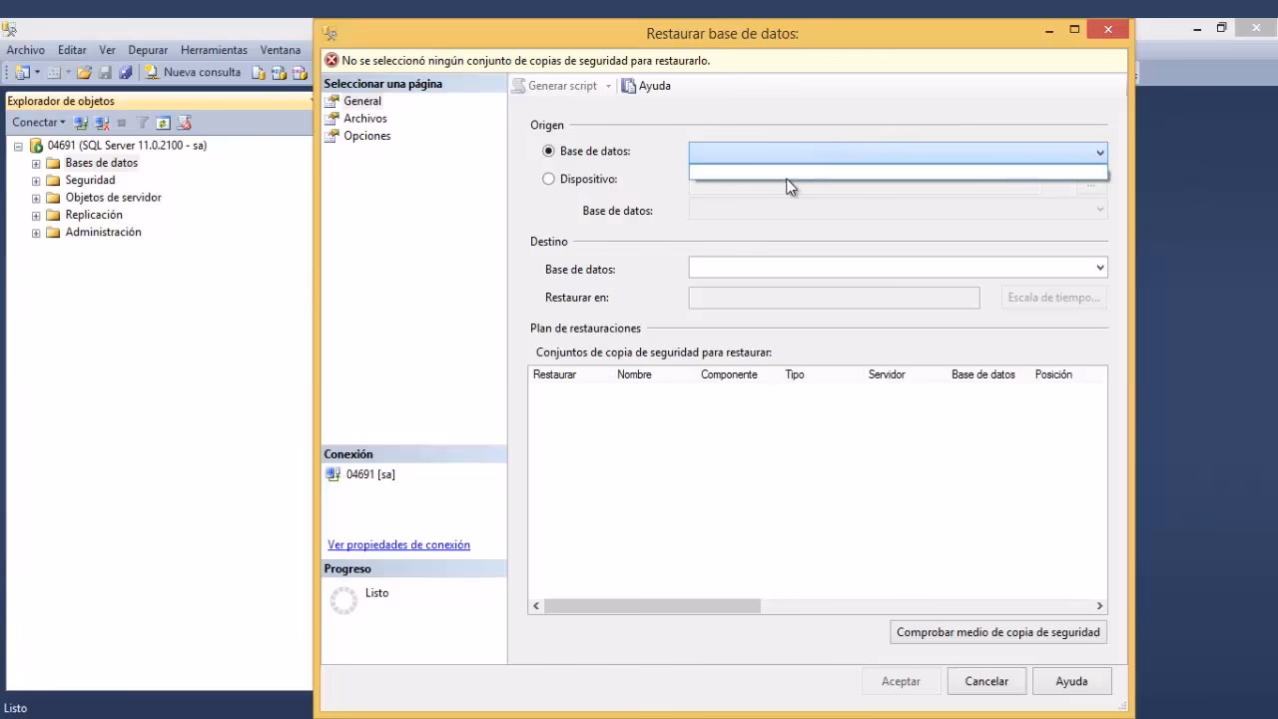
Task: Open the Conectar dropdown
Action: 39,123
